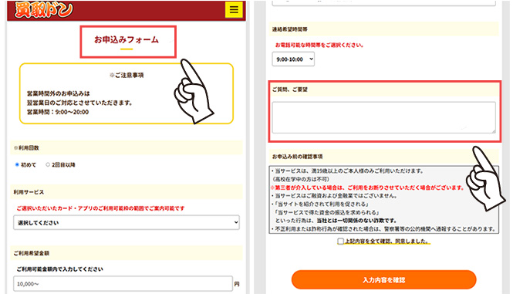
Task: Open the 選択してください service dropdown
Action: pos(127,223)
